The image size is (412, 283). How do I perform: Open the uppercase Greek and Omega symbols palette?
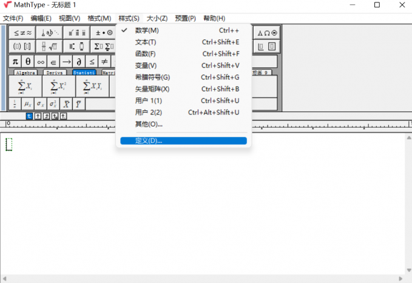click(267, 33)
